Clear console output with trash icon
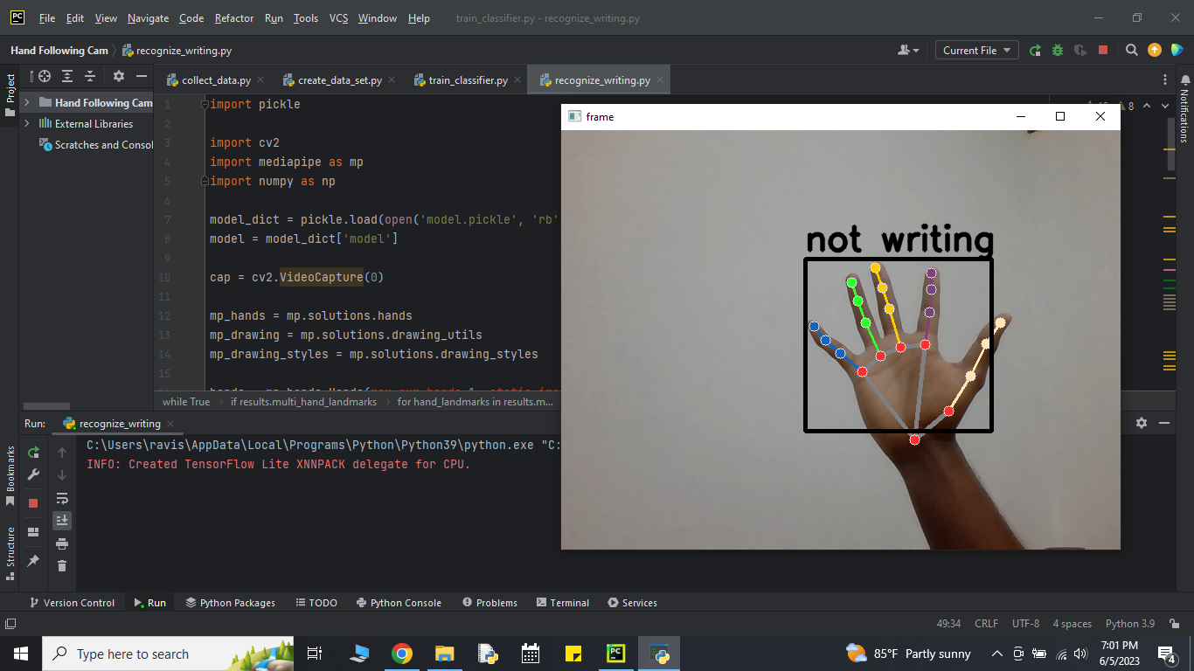1194x671 pixels. click(62, 566)
